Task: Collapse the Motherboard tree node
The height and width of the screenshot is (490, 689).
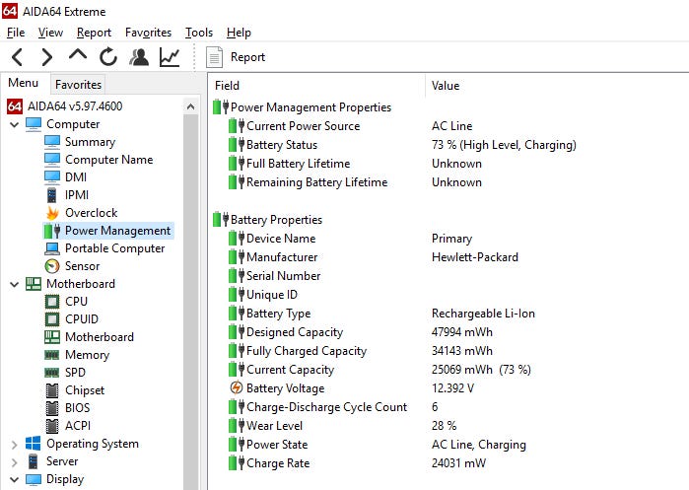Action: 14,284
